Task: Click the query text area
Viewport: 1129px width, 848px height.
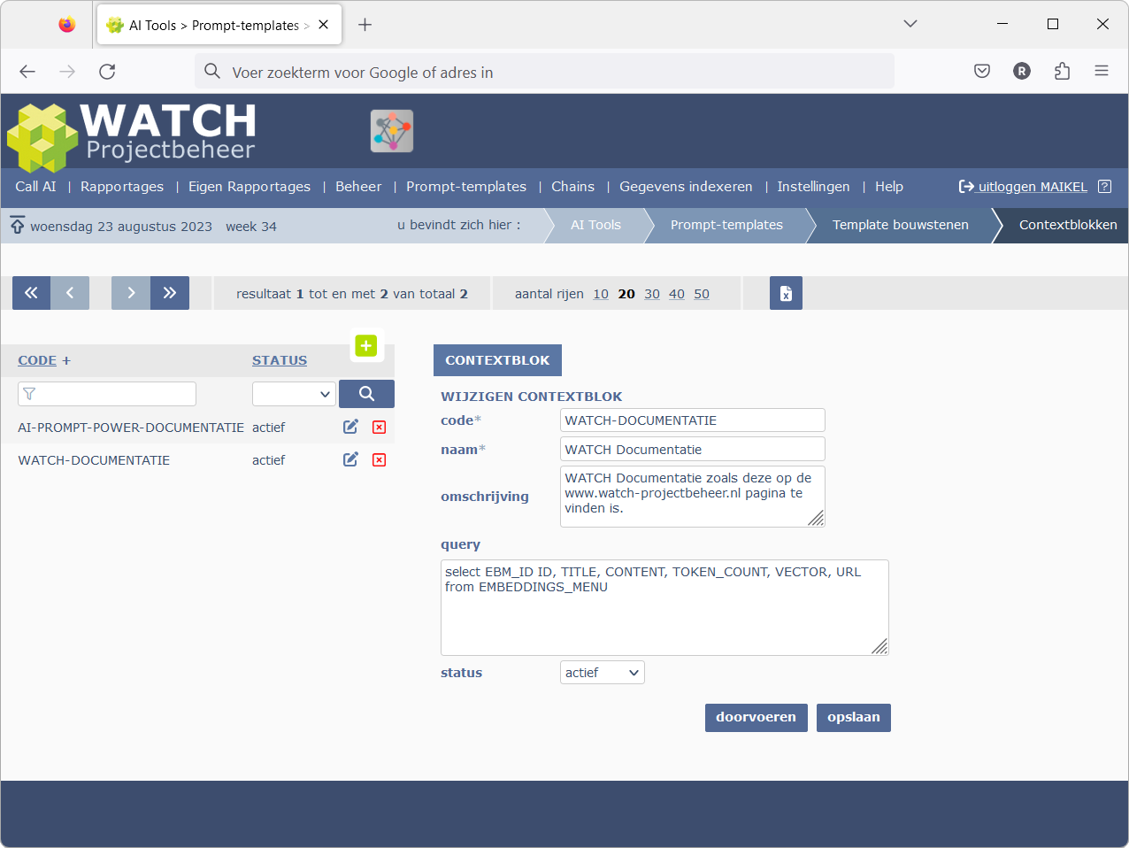Action: [x=664, y=607]
